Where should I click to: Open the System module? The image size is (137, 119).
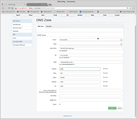pyautogui.click(x=117, y=15)
